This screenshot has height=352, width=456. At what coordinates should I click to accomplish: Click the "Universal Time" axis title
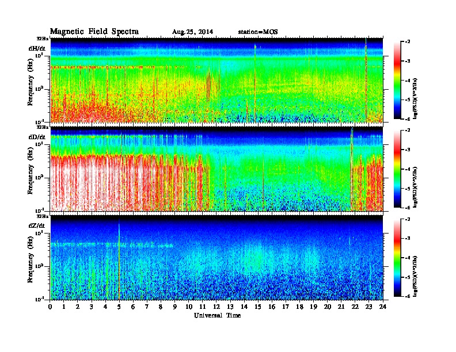point(217,315)
